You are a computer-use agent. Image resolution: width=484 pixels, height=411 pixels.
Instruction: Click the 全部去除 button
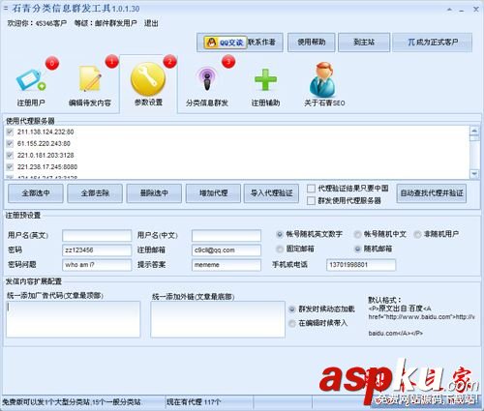[x=95, y=193]
